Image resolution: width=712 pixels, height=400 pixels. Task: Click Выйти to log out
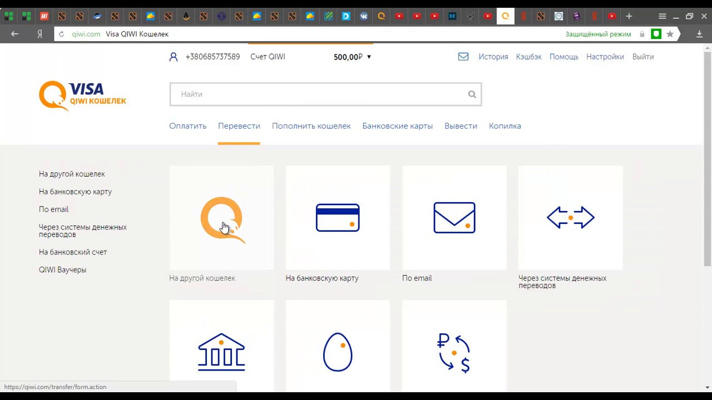643,57
